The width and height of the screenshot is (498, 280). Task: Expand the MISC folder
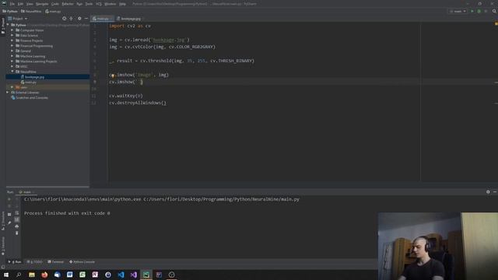pos(12,66)
